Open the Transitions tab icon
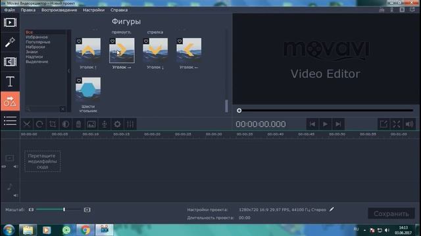The image size is (421, 236). coord(10,62)
